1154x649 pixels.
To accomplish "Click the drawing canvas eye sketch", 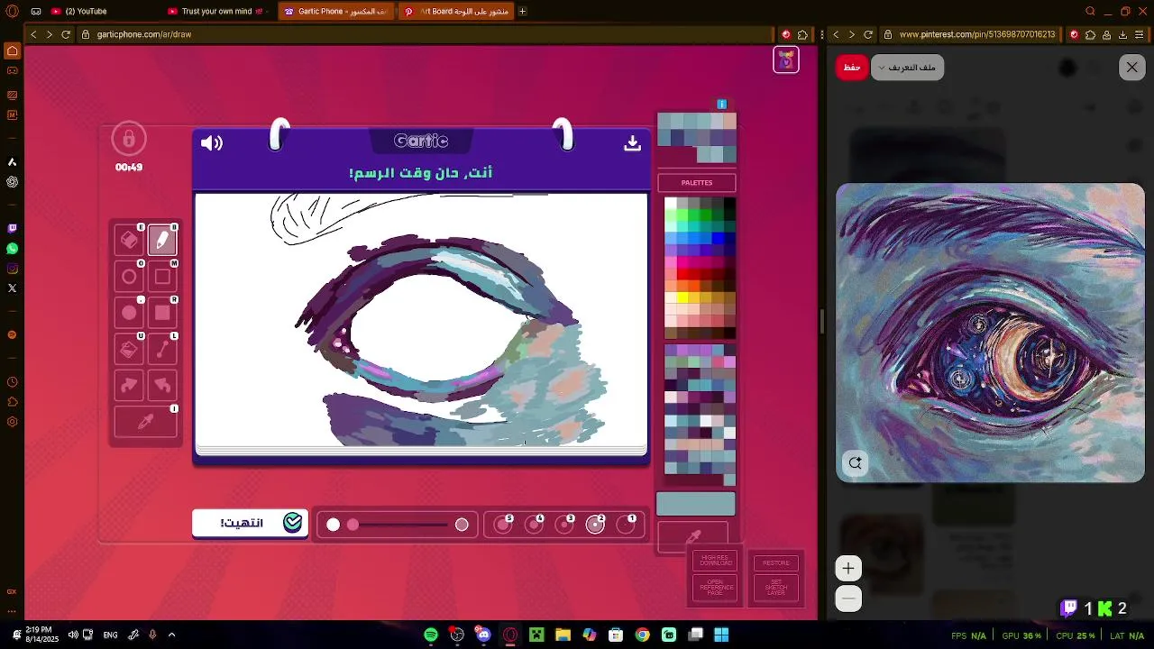I will click(x=422, y=320).
